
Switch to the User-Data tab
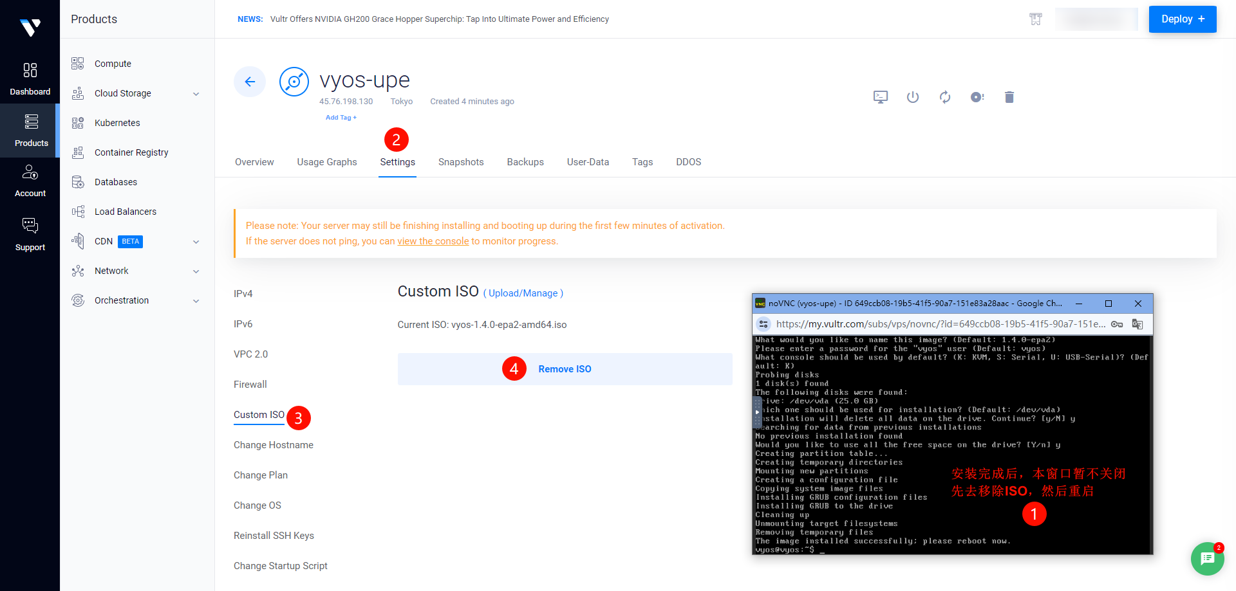(588, 162)
